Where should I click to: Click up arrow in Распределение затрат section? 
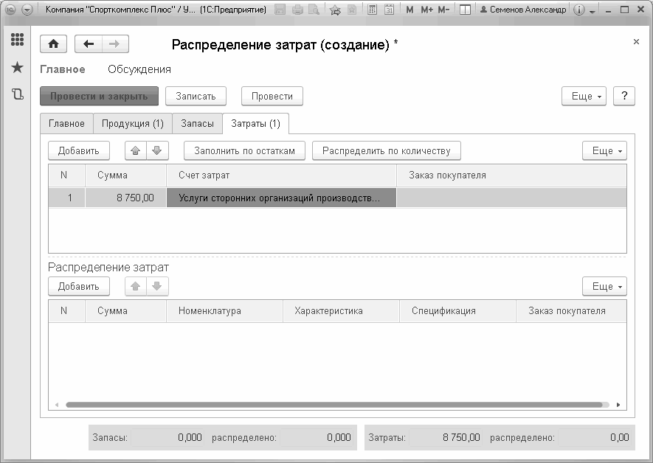[x=135, y=286]
